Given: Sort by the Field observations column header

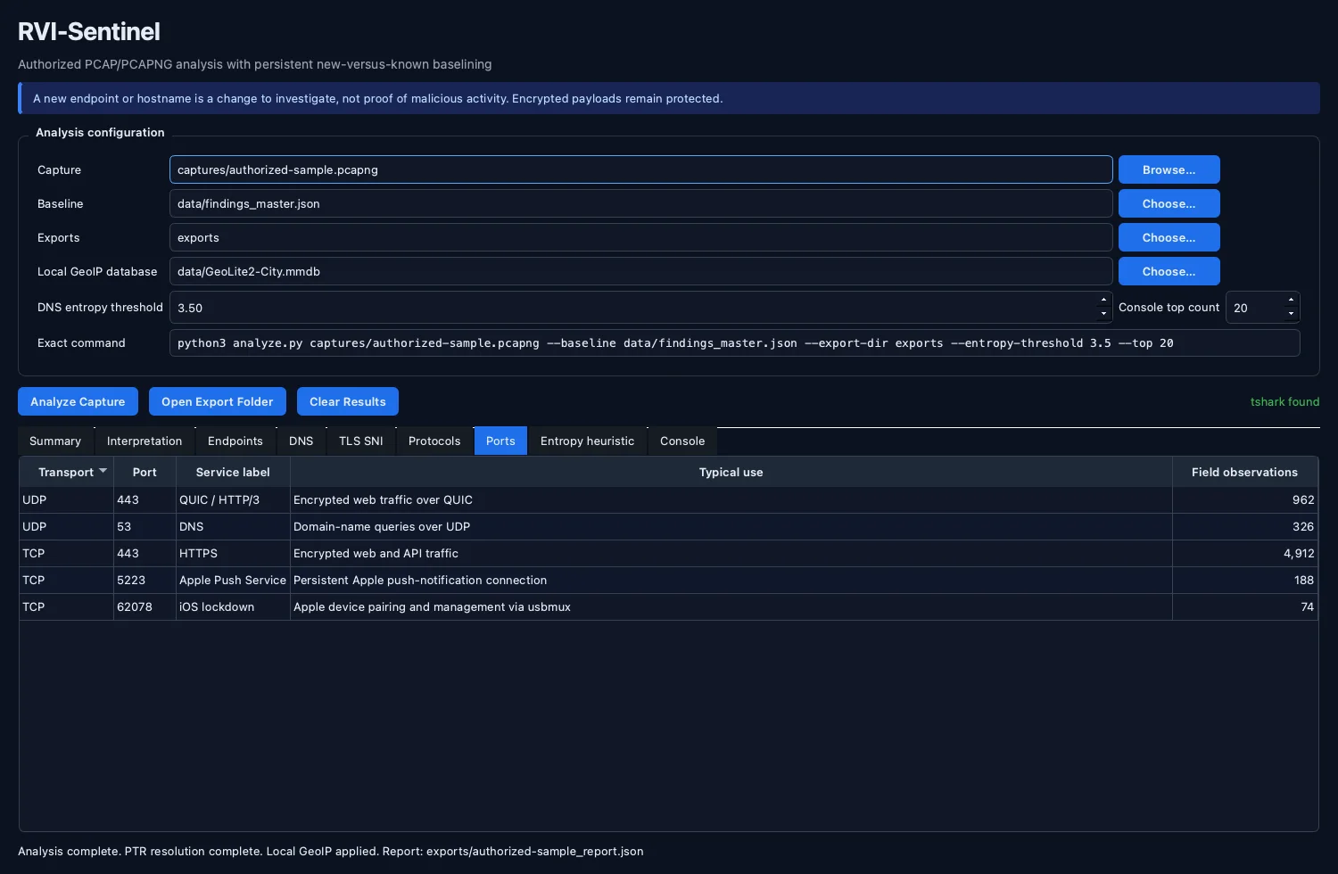Looking at the screenshot, I should tap(1244, 472).
